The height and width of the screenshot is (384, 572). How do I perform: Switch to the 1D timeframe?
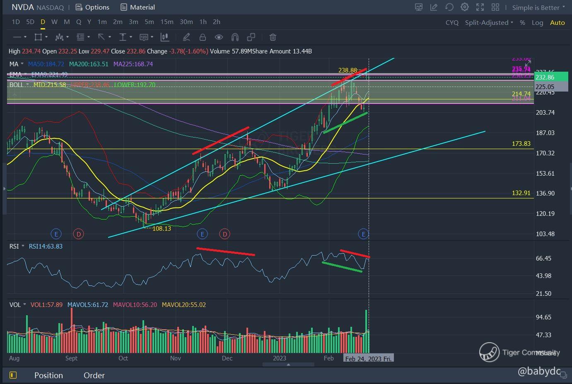(x=16, y=22)
